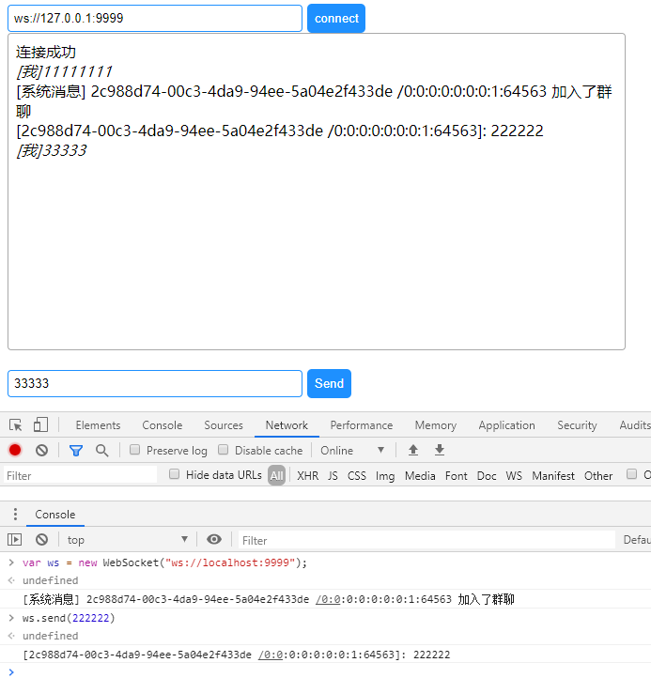Click the chat message display area
Image resolution: width=651 pixels, height=678 pixels.
pos(317,192)
